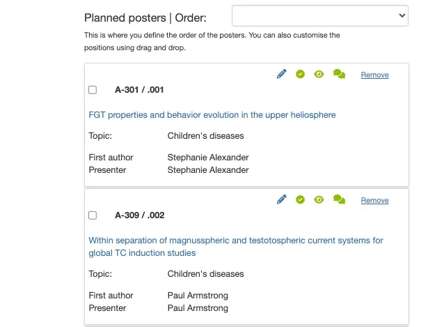Remove poster A-309 from planned posters
This screenshot has height=327, width=444.
click(x=374, y=200)
